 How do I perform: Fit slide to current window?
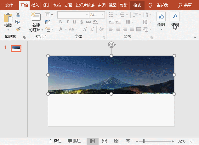tap(192, 141)
